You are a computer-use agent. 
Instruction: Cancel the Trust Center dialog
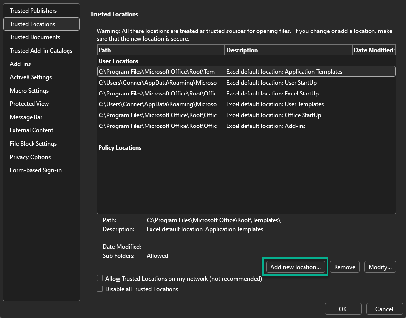click(x=384, y=309)
